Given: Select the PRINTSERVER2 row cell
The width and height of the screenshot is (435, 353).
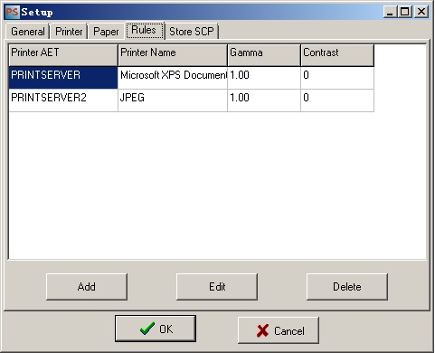Looking at the screenshot, I should [63, 100].
